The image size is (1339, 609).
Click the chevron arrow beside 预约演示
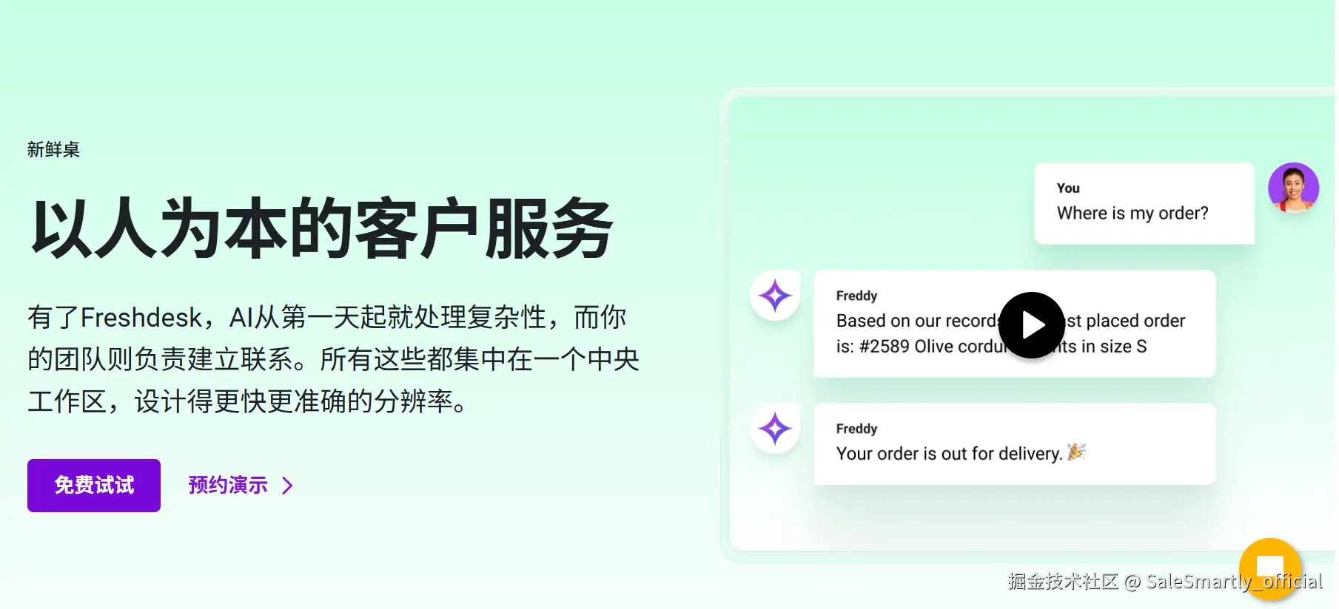[x=288, y=486]
